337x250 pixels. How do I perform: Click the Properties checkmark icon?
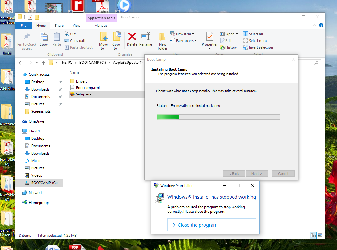(209, 36)
